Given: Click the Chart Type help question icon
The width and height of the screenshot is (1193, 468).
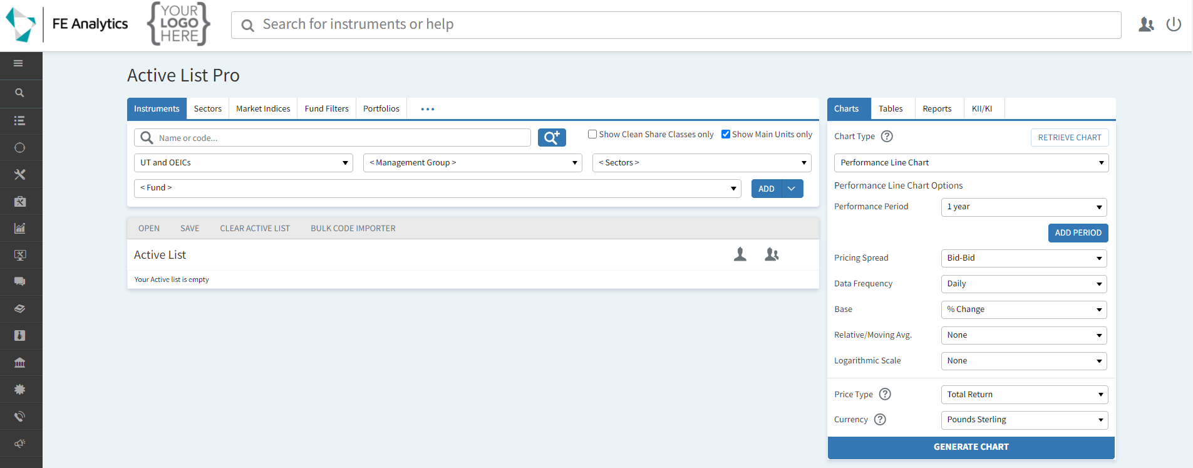Looking at the screenshot, I should [x=887, y=137].
